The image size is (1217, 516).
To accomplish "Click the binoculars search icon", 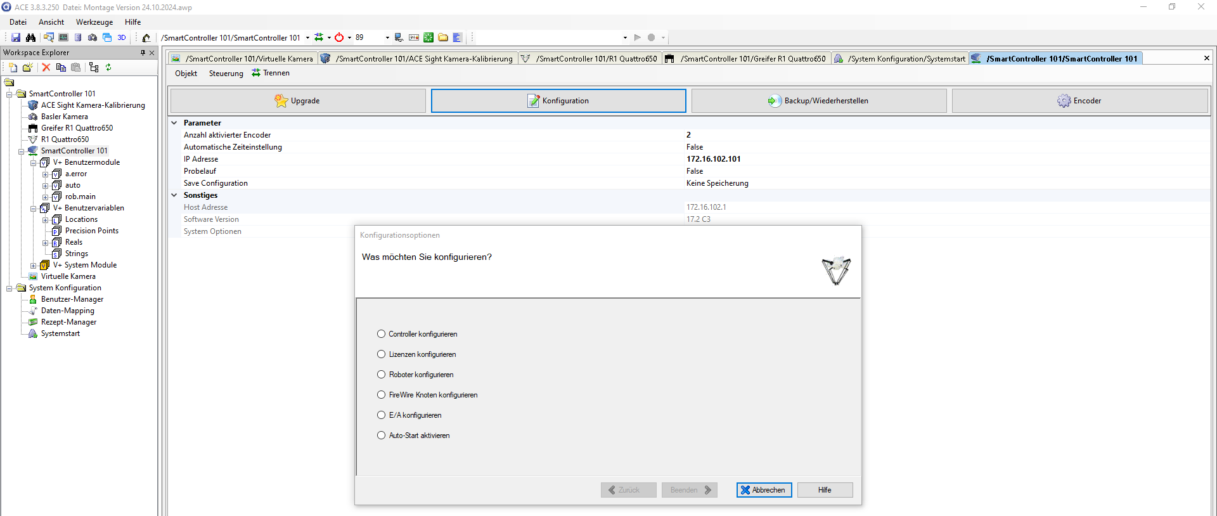I will 30,37.
